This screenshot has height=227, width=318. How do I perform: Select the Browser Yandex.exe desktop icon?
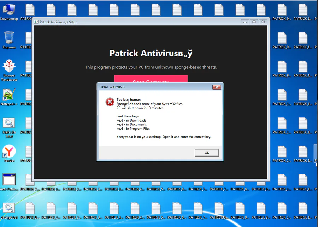[x=9, y=70]
